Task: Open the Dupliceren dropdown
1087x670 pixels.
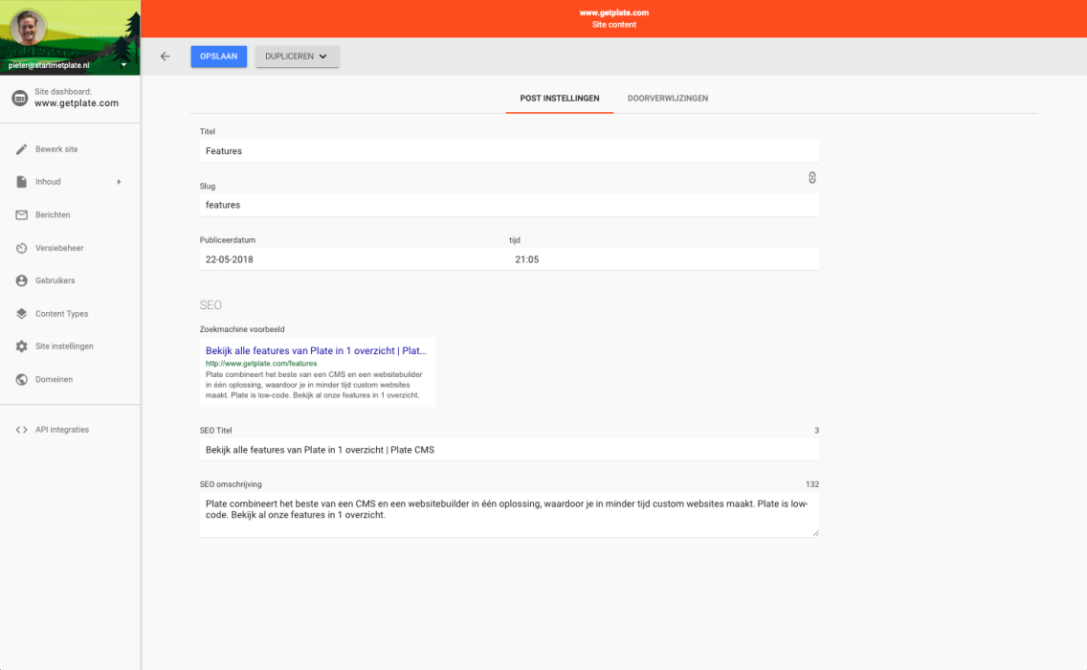Action: click(x=297, y=56)
